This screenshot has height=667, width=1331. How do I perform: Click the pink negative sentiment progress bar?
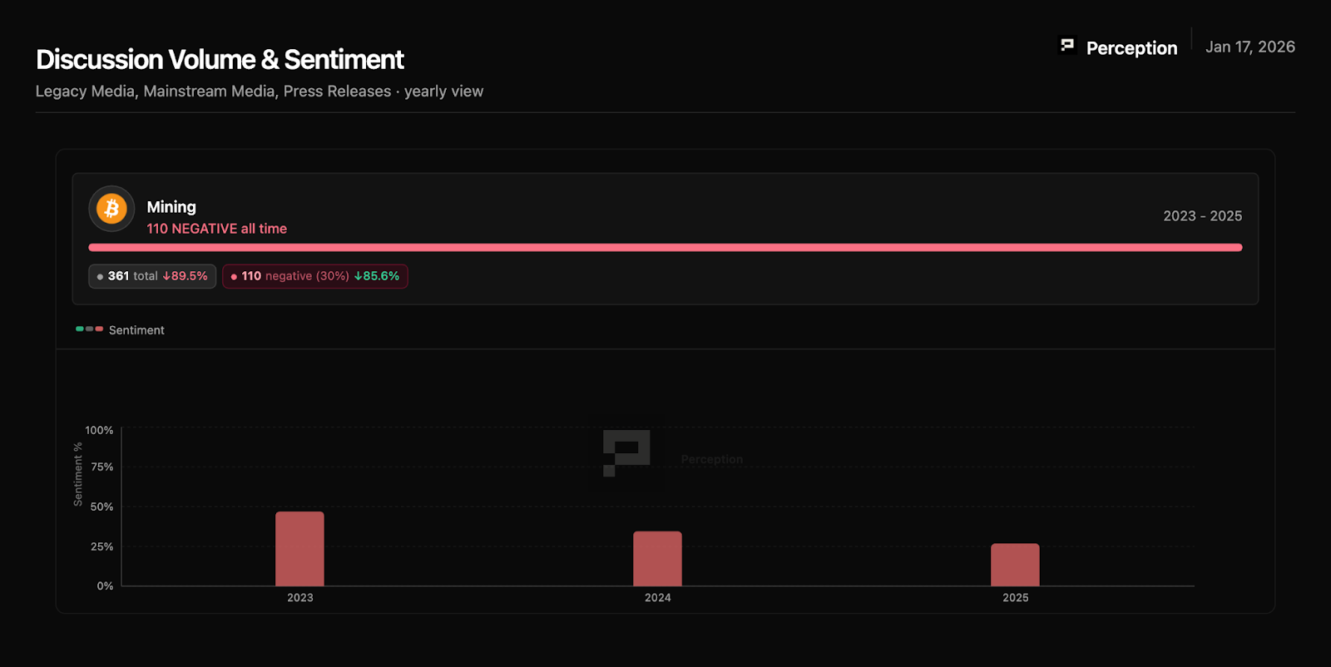click(665, 248)
